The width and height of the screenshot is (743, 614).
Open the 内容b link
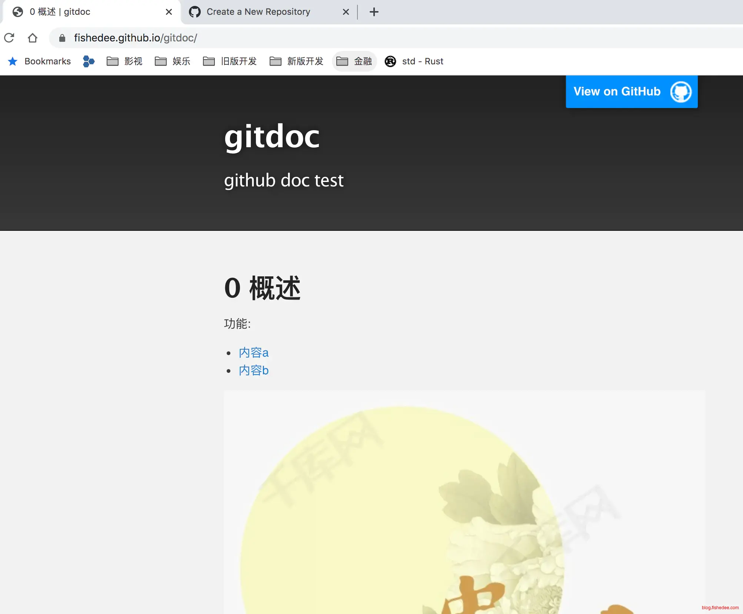tap(254, 370)
